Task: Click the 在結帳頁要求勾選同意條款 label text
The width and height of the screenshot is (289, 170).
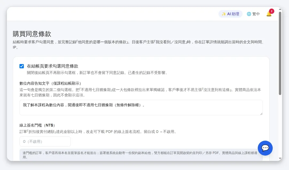Action: (53, 66)
